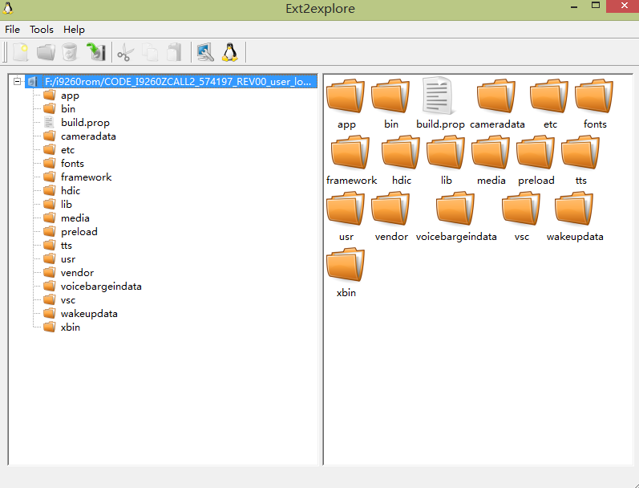Image resolution: width=639 pixels, height=488 pixels.
Task: Click the usr folder icon in file pane
Action: coord(346,209)
